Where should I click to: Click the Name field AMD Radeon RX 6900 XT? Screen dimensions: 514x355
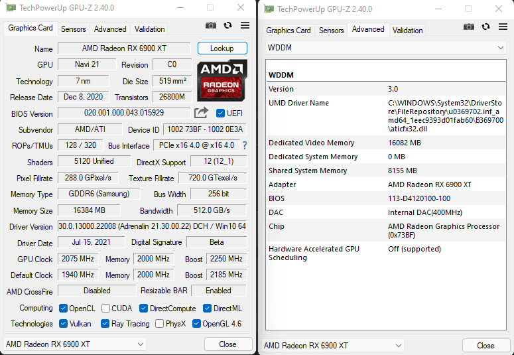124,48
